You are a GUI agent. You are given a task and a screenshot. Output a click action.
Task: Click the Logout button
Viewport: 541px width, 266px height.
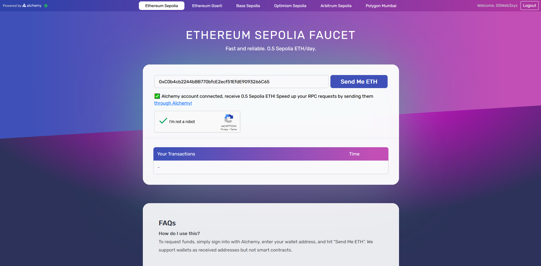529,6
